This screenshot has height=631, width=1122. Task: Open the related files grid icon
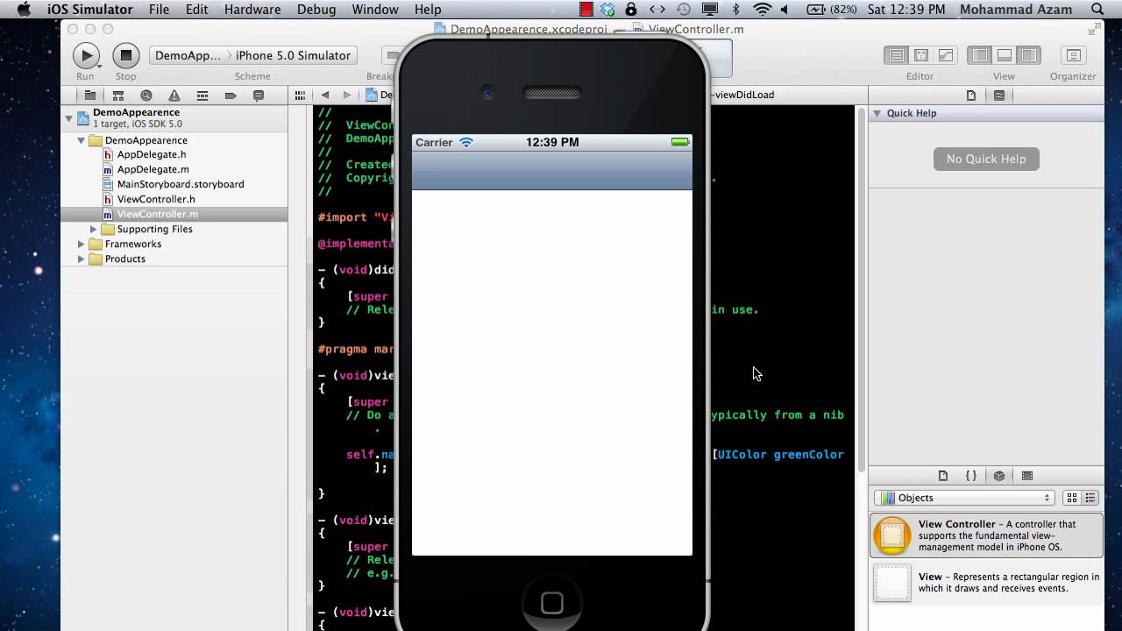coord(300,95)
